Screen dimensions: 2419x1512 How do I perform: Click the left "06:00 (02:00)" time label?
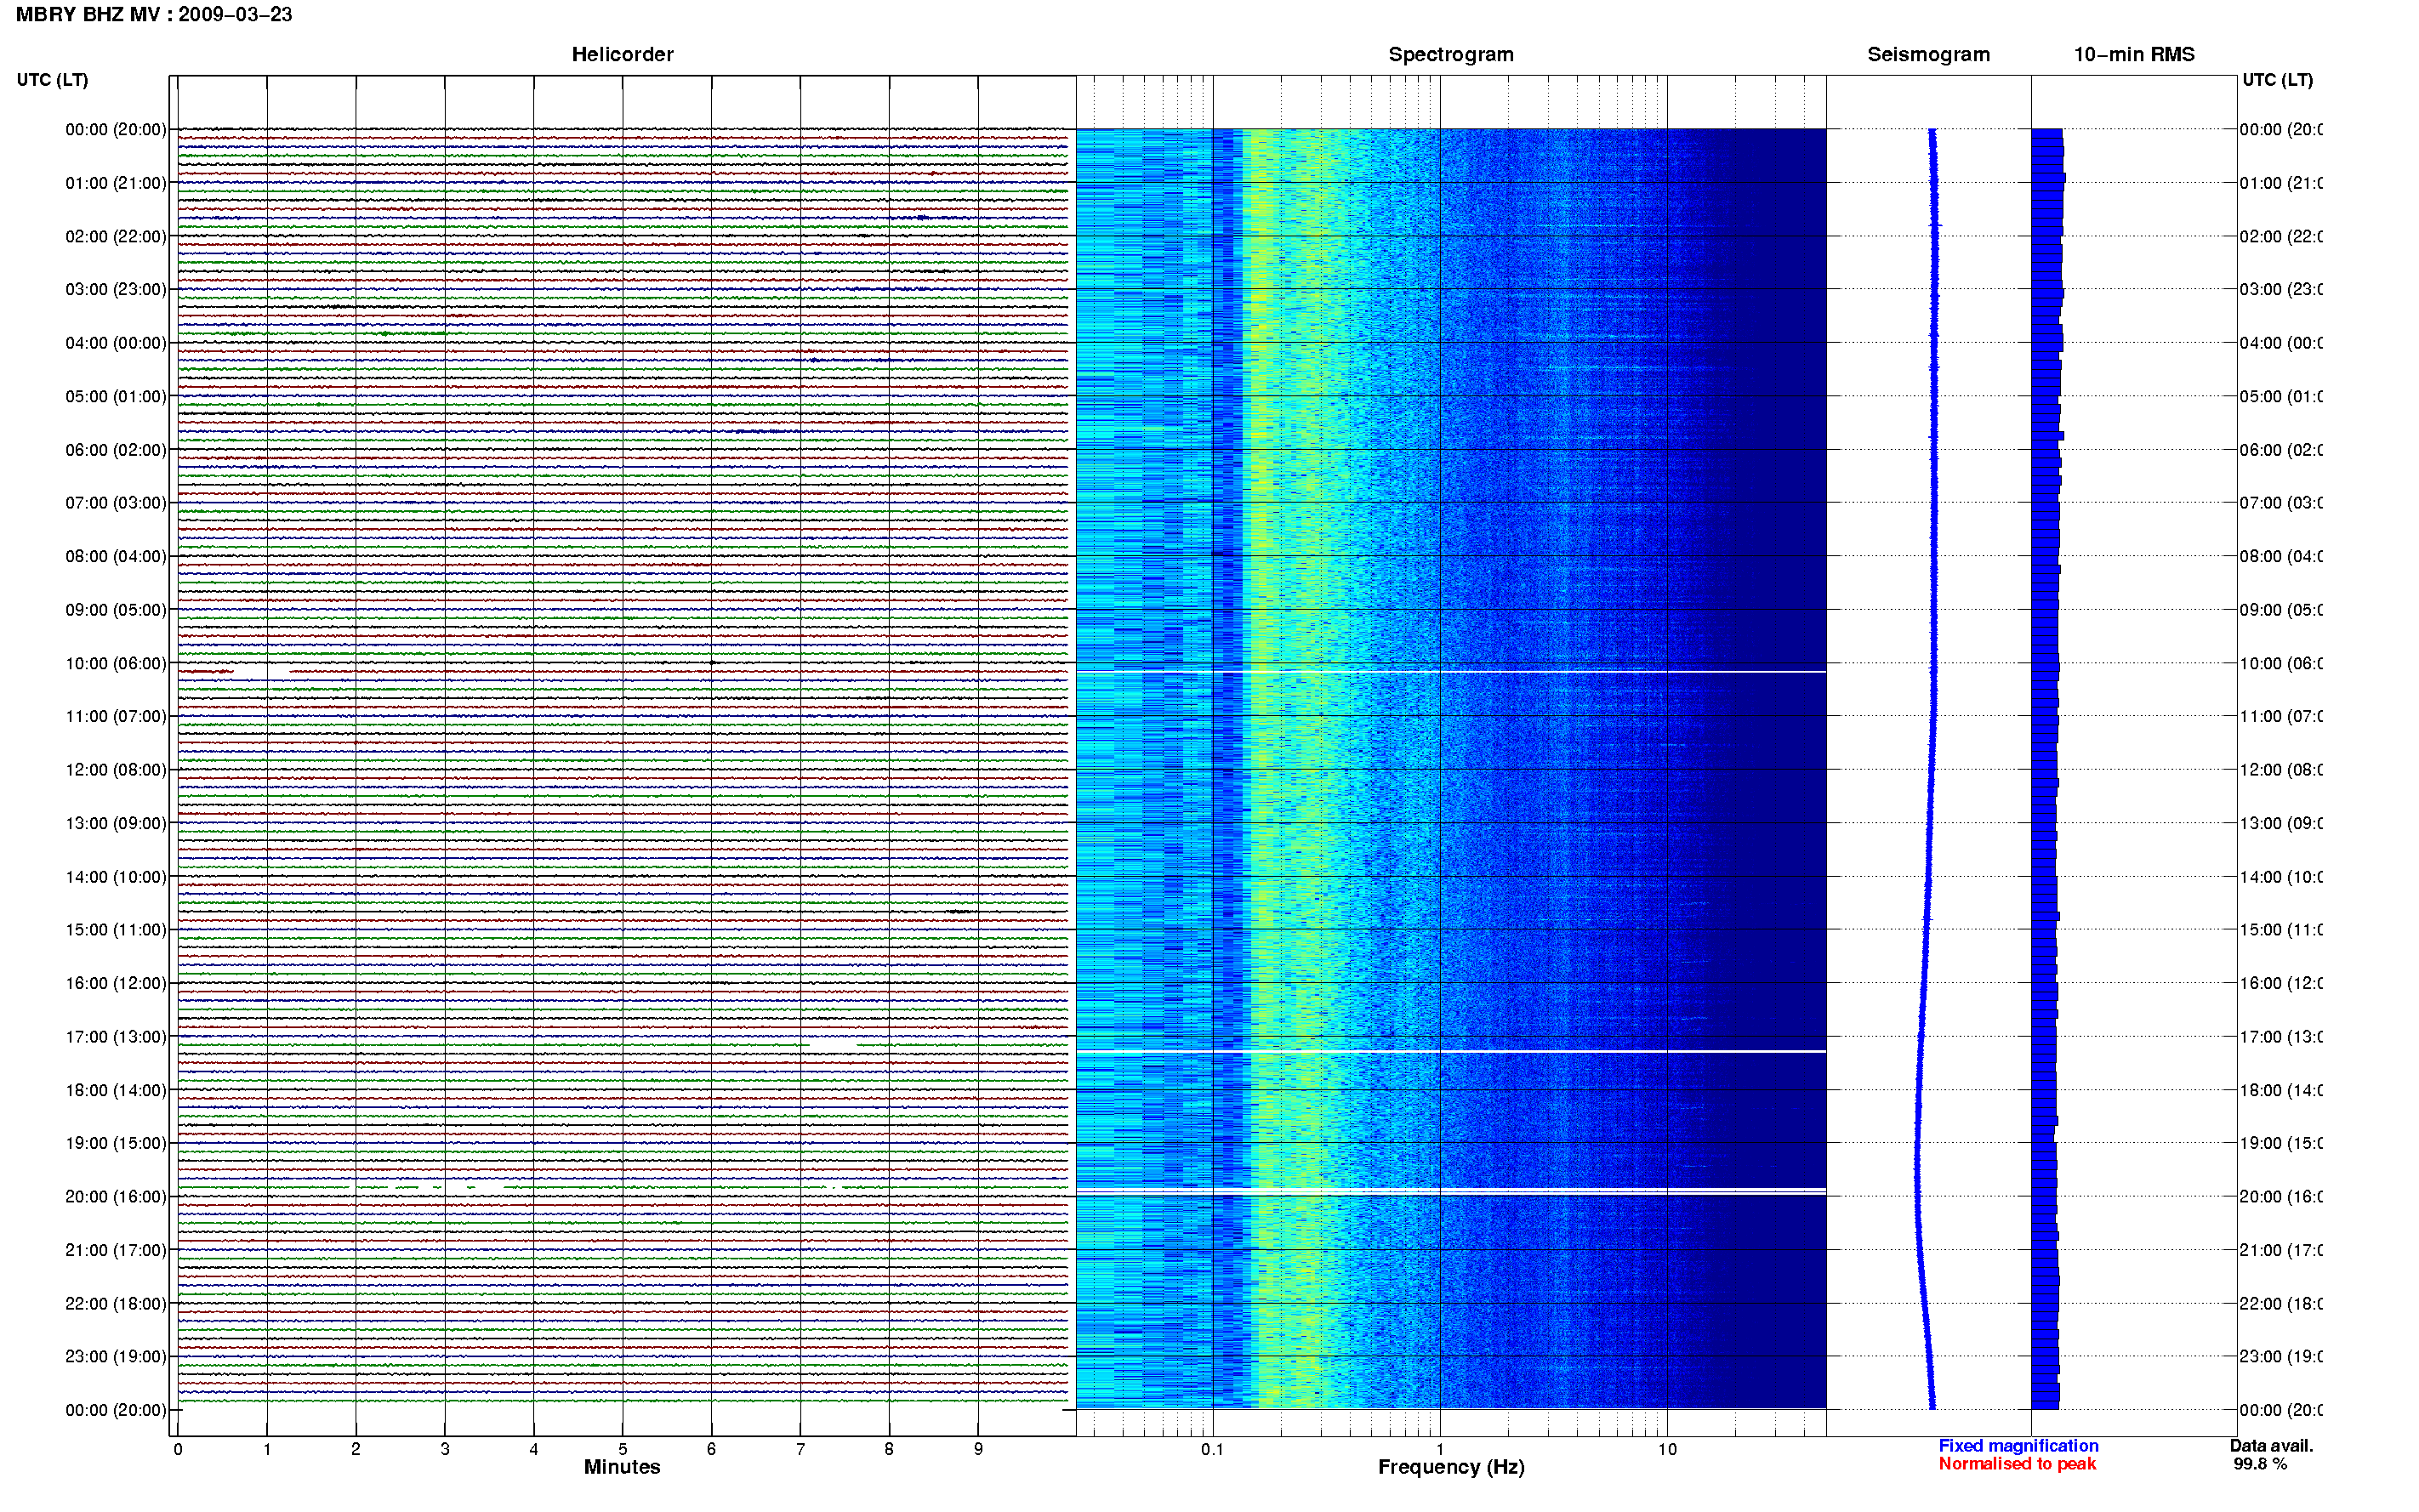pos(116,450)
